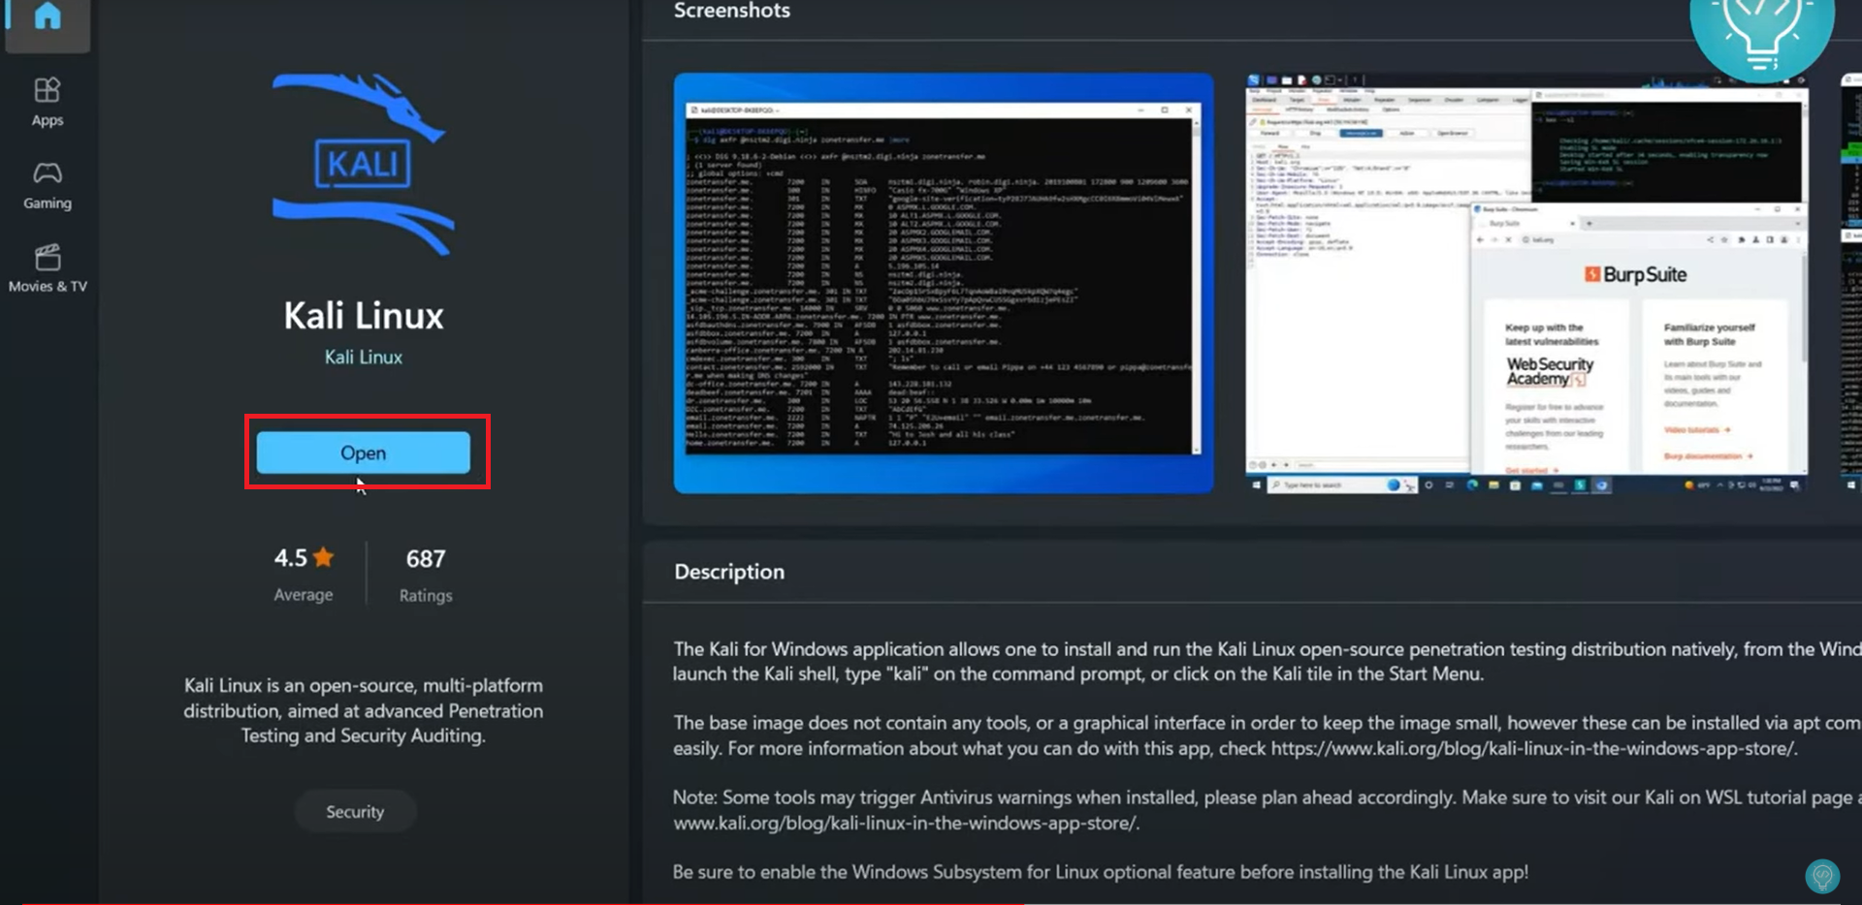Viewport: 1862px width, 905px height.
Task: View the 687 ratings count
Action: tap(425, 558)
